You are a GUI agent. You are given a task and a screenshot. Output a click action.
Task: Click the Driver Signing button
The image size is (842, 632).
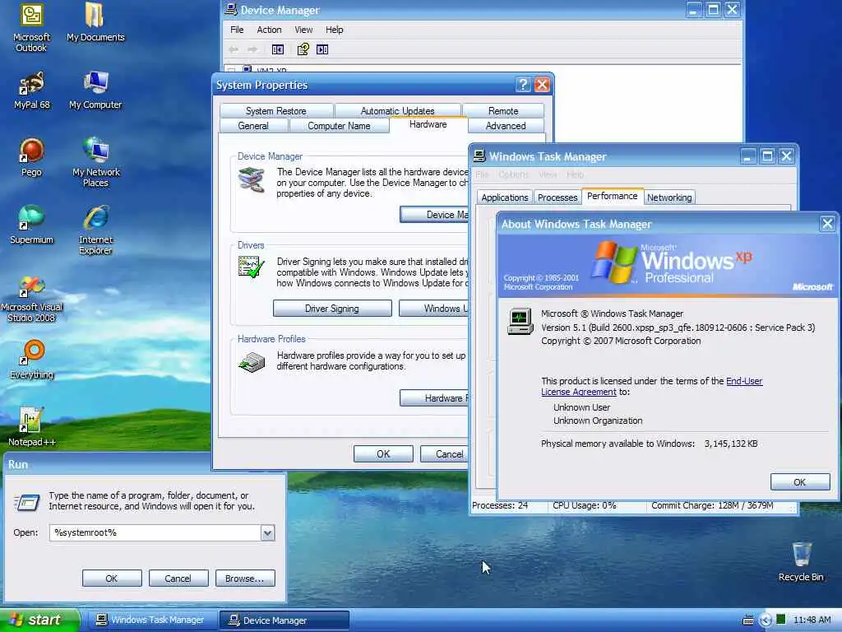pos(332,309)
